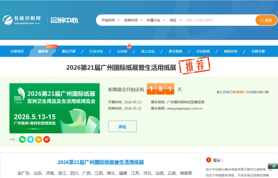Expand the 地区 dropdown
This screenshot has width=278, height=178.
[176, 20]
